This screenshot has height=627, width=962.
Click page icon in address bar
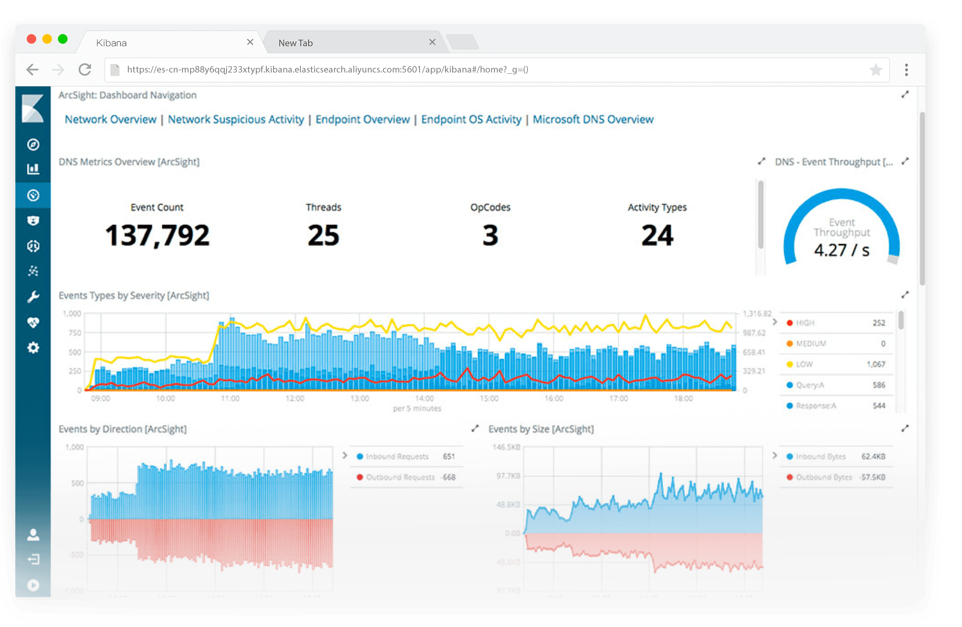tap(115, 70)
